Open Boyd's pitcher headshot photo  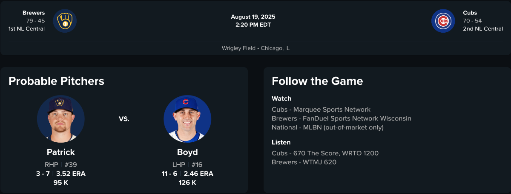tap(187, 119)
